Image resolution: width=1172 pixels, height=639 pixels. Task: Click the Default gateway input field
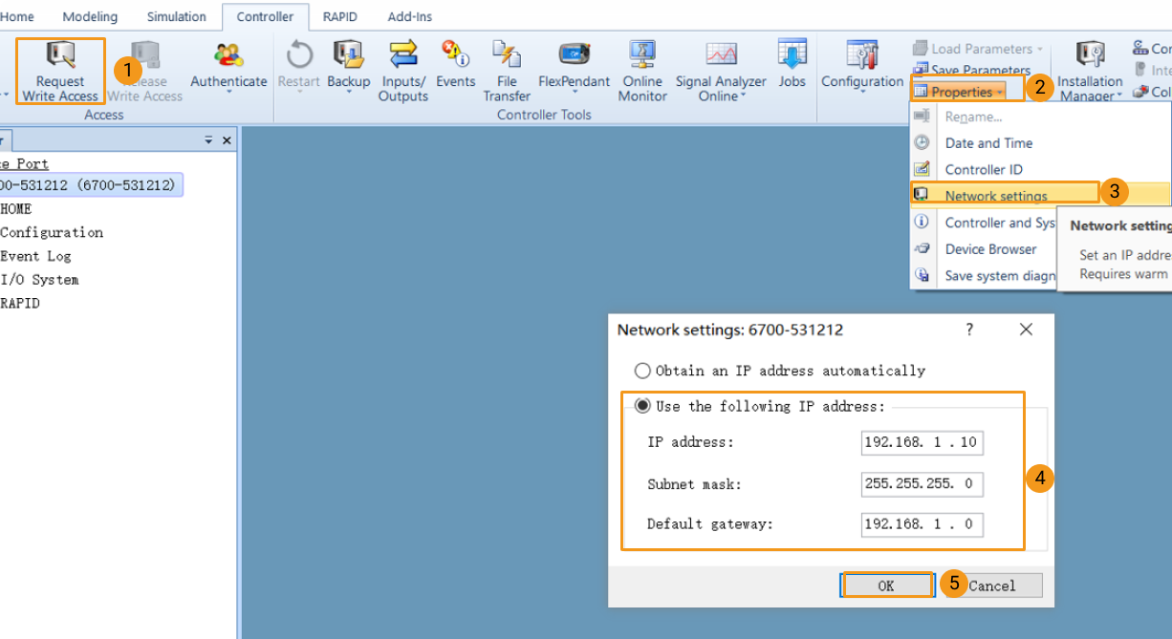[922, 524]
